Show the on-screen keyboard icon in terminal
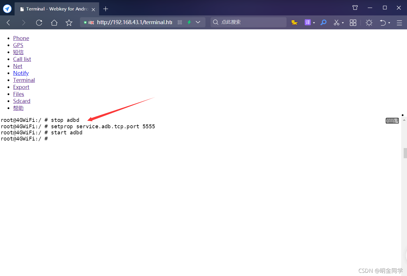 pyautogui.click(x=392, y=121)
